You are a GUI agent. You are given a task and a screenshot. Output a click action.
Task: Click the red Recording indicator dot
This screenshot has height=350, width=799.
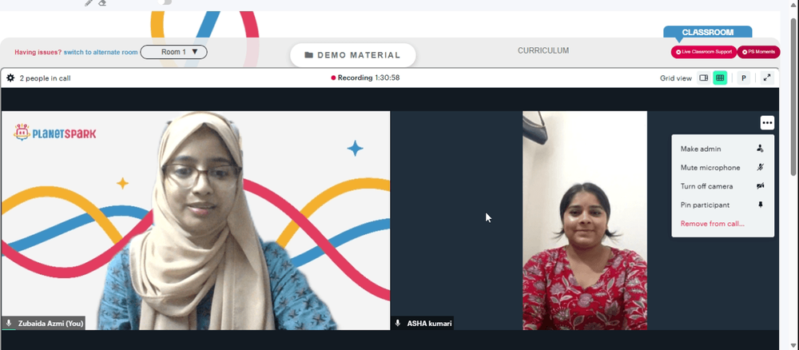(x=333, y=78)
